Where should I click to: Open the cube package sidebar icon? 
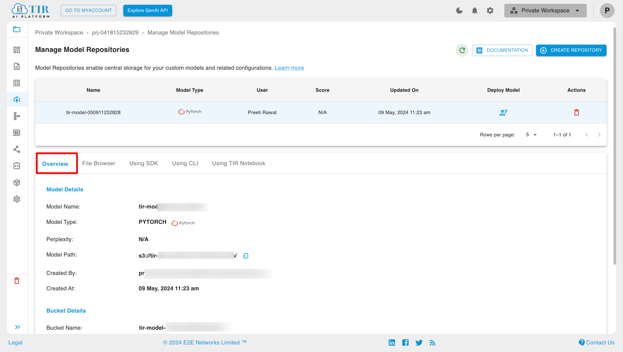[17, 183]
